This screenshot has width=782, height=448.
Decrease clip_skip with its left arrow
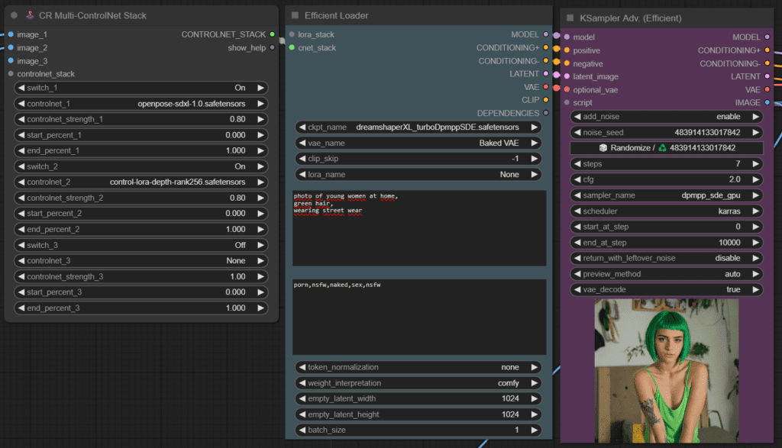tap(302, 159)
